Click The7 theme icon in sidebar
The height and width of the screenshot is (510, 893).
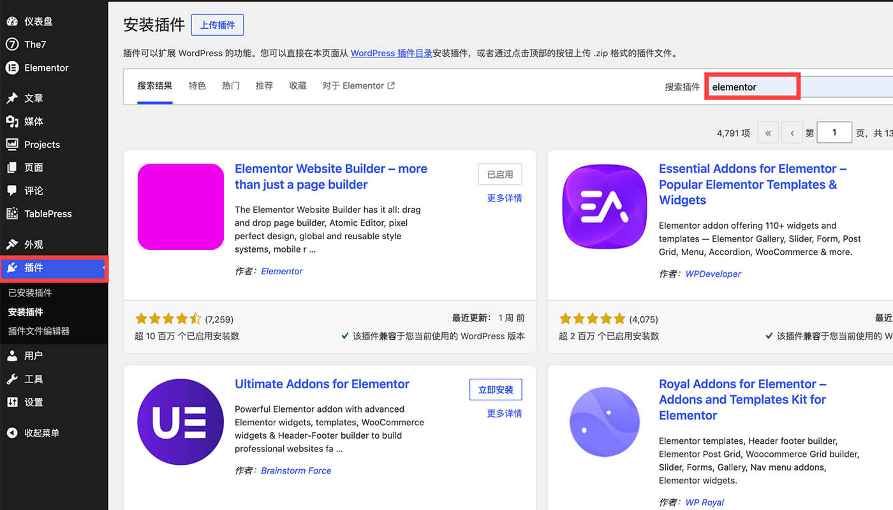pyautogui.click(x=11, y=45)
